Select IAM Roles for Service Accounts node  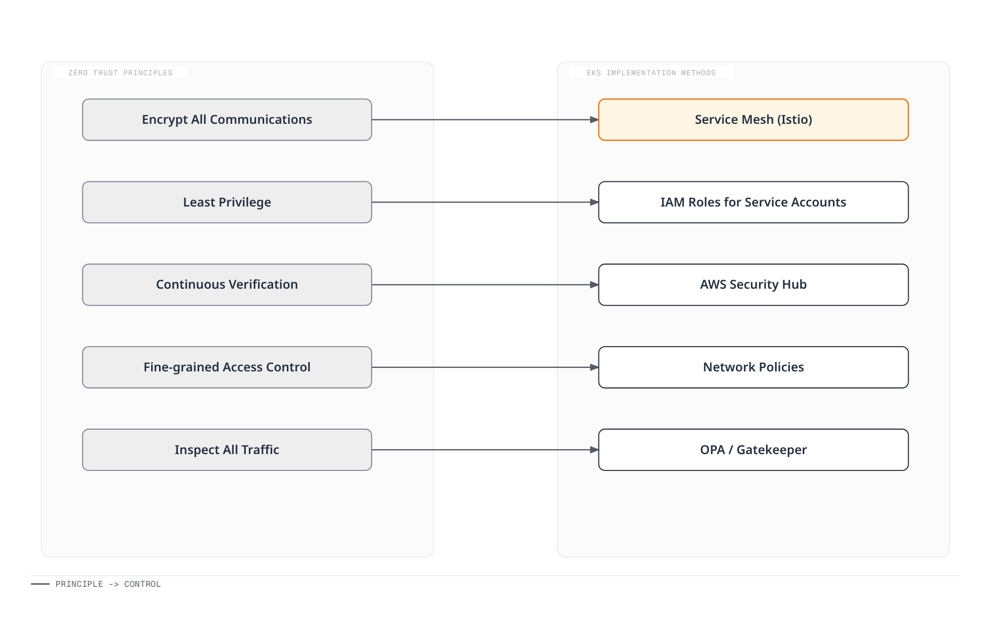tap(753, 202)
